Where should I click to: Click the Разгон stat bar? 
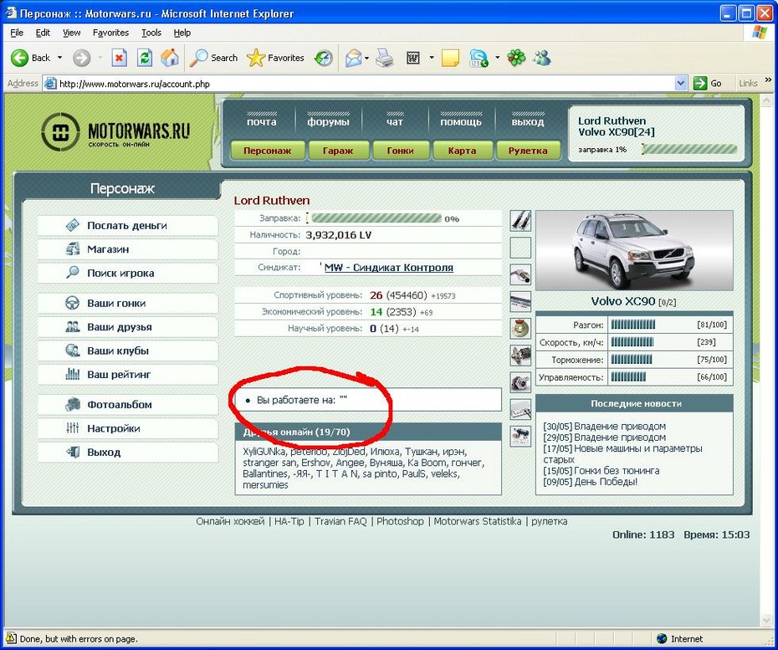pyautogui.click(x=633, y=325)
